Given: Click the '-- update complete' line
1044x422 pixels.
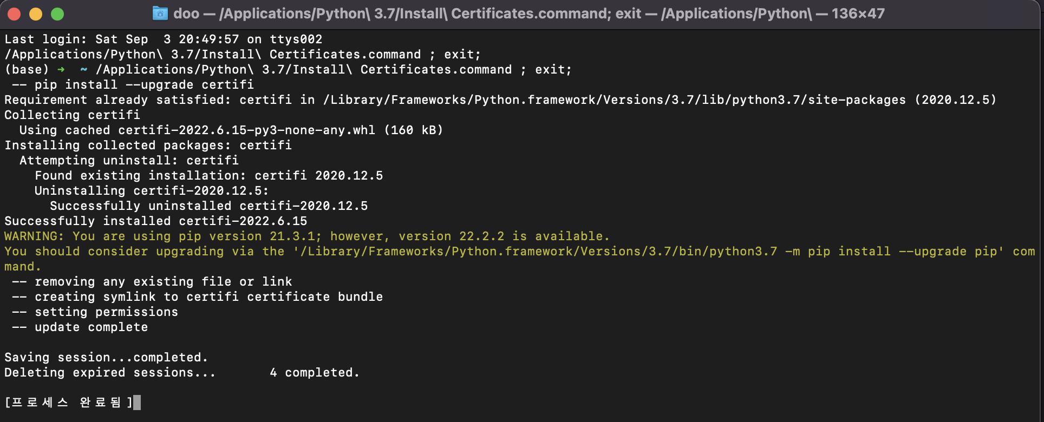Looking at the screenshot, I should [x=80, y=327].
